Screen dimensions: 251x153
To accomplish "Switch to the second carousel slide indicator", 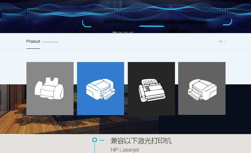I will pyautogui.click(x=120, y=32).
